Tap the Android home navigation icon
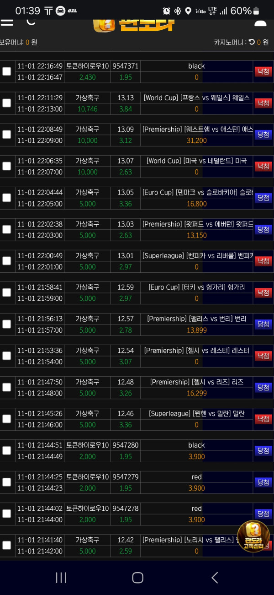274x595 pixels. pyautogui.click(x=137, y=578)
